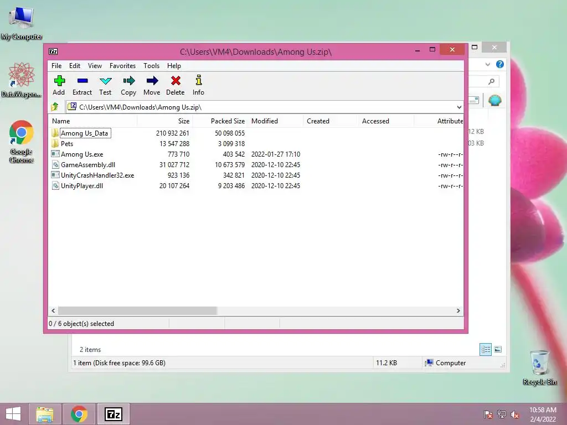The image size is (567, 425).
Task: Expand the Explorer ribbon chevron
Action: 487,64
